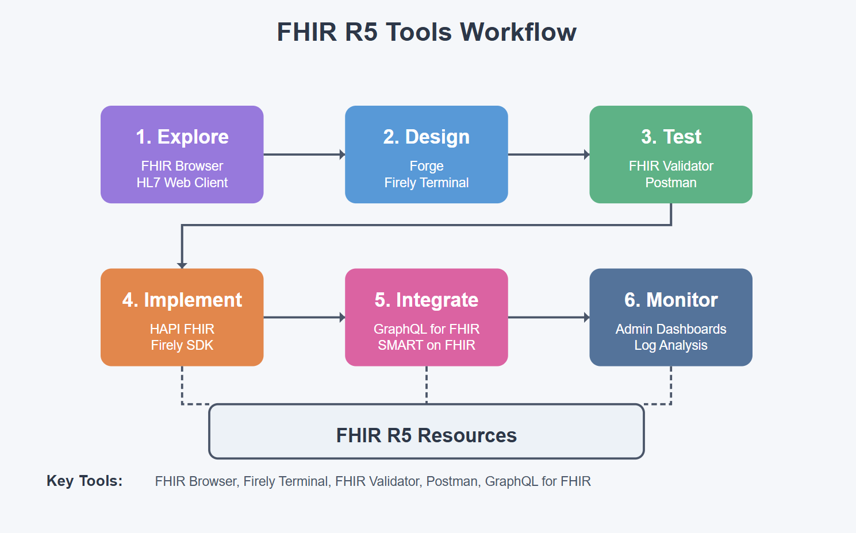This screenshot has height=533, width=856.
Task: Click the Log Analysis text
Action: pyautogui.click(x=671, y=345)
